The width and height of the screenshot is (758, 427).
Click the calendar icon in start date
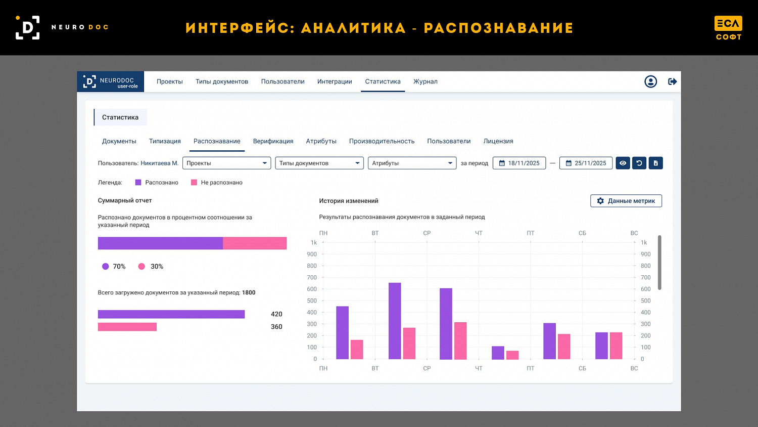(502, 163)
